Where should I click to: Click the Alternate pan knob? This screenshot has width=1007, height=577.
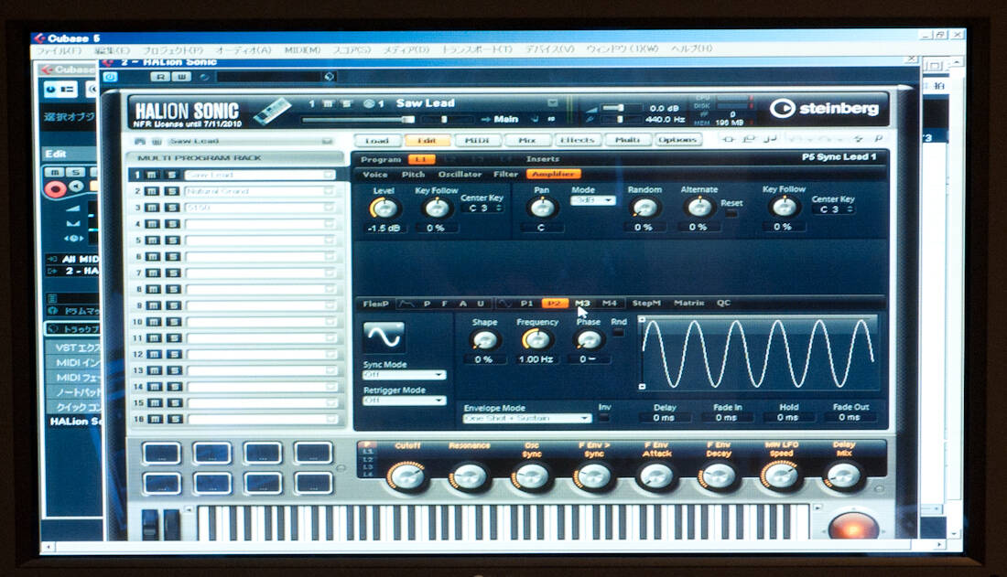[x=698, y=208]
